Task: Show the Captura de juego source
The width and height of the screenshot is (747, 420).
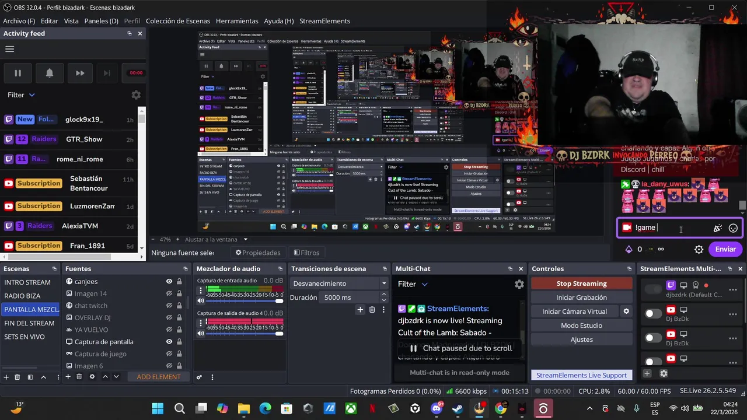Action: pos(169,354)
